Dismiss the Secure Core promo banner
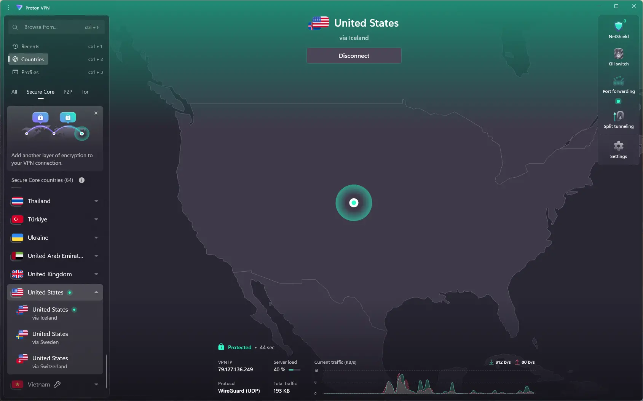 click(x=96, y=113)
